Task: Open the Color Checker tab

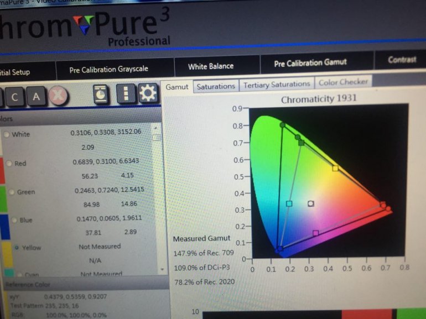Action: pos(342,82)
